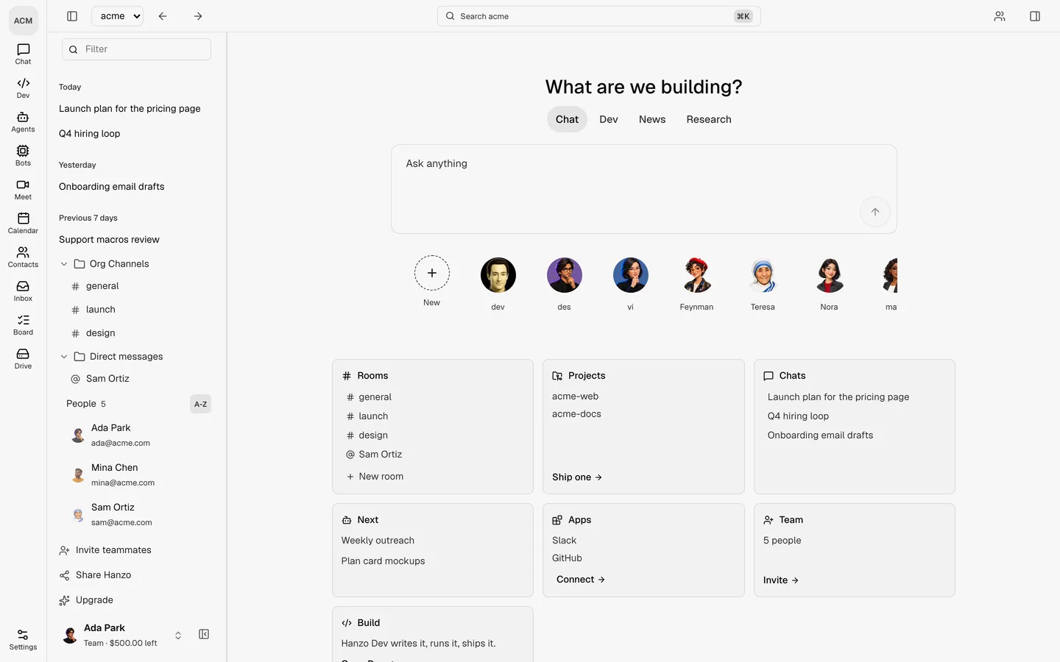Open the Bots section

(x=23, y=156)
